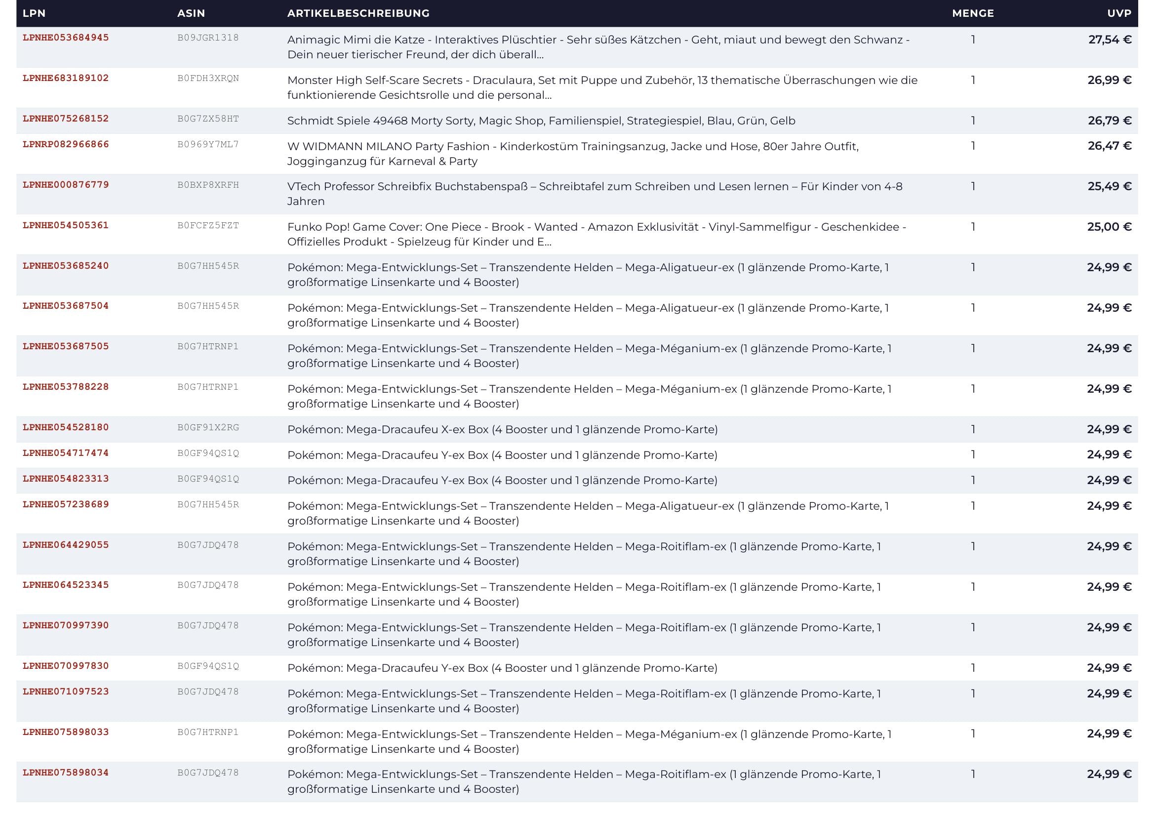
Task: Click ASIN B0GF91X2RG
Action: click(x=208, y=427)
